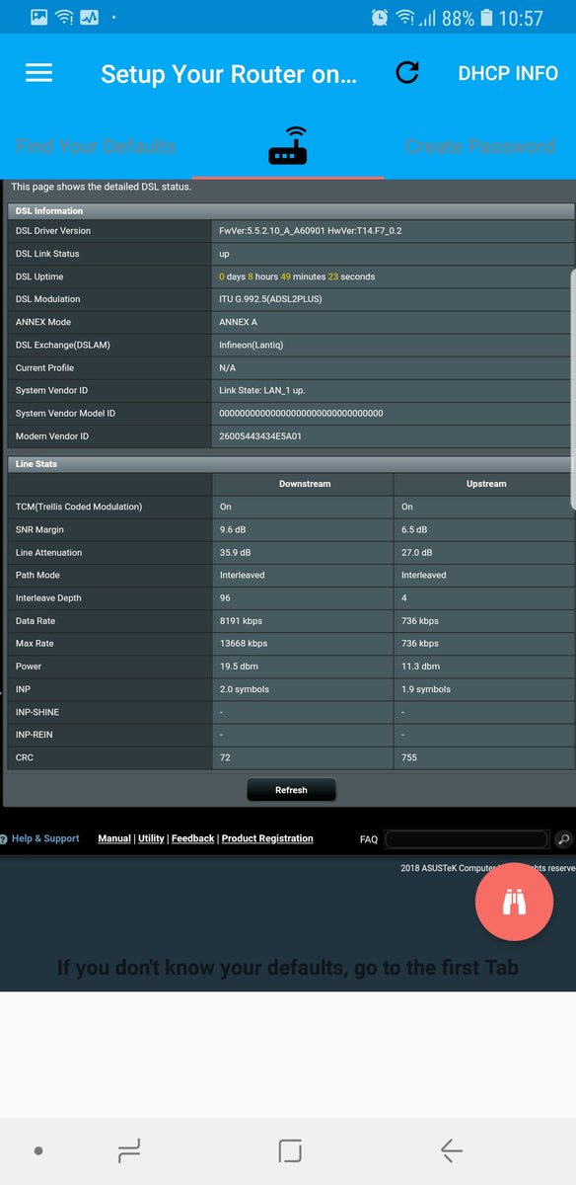This screenshot has width=576, height=1185.
Task: Tap the reload page icon
Action: (x=407, y=72)
